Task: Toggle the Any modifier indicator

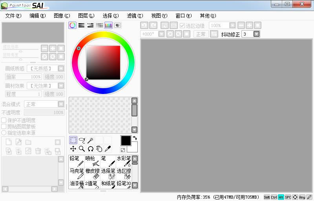Action: click(302, 197)
